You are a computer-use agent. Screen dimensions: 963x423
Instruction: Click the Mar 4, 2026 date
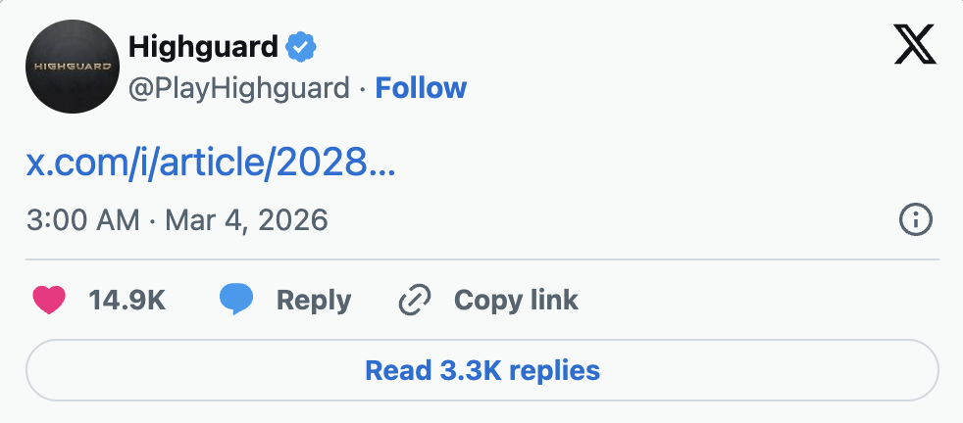246,219
